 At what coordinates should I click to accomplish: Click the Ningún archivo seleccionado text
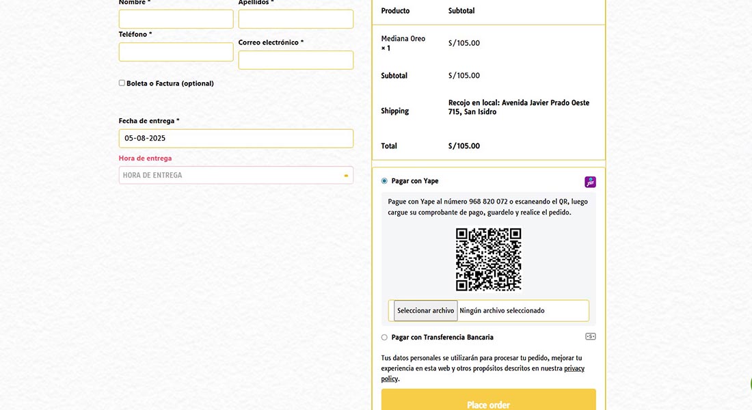502,311
